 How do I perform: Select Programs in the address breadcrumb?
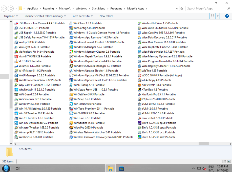[116, 9]
